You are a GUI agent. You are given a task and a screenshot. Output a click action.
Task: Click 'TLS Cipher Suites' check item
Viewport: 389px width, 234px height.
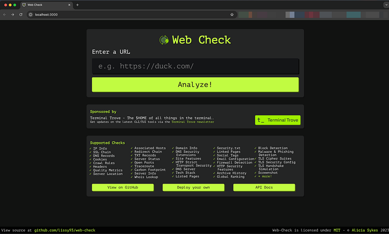(275, 158)
